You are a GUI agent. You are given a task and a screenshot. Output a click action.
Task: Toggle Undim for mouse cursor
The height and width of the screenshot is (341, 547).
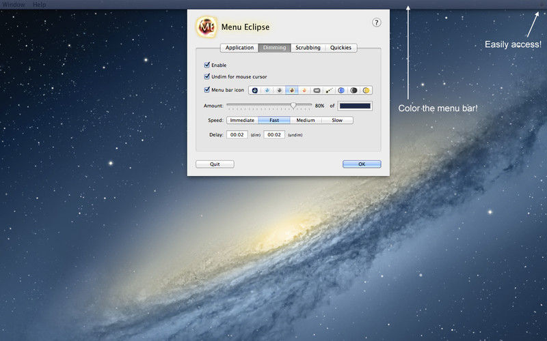click(207, 76)
